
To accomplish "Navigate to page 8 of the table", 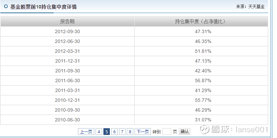I will pyautogui.click(x=130, y=132).
